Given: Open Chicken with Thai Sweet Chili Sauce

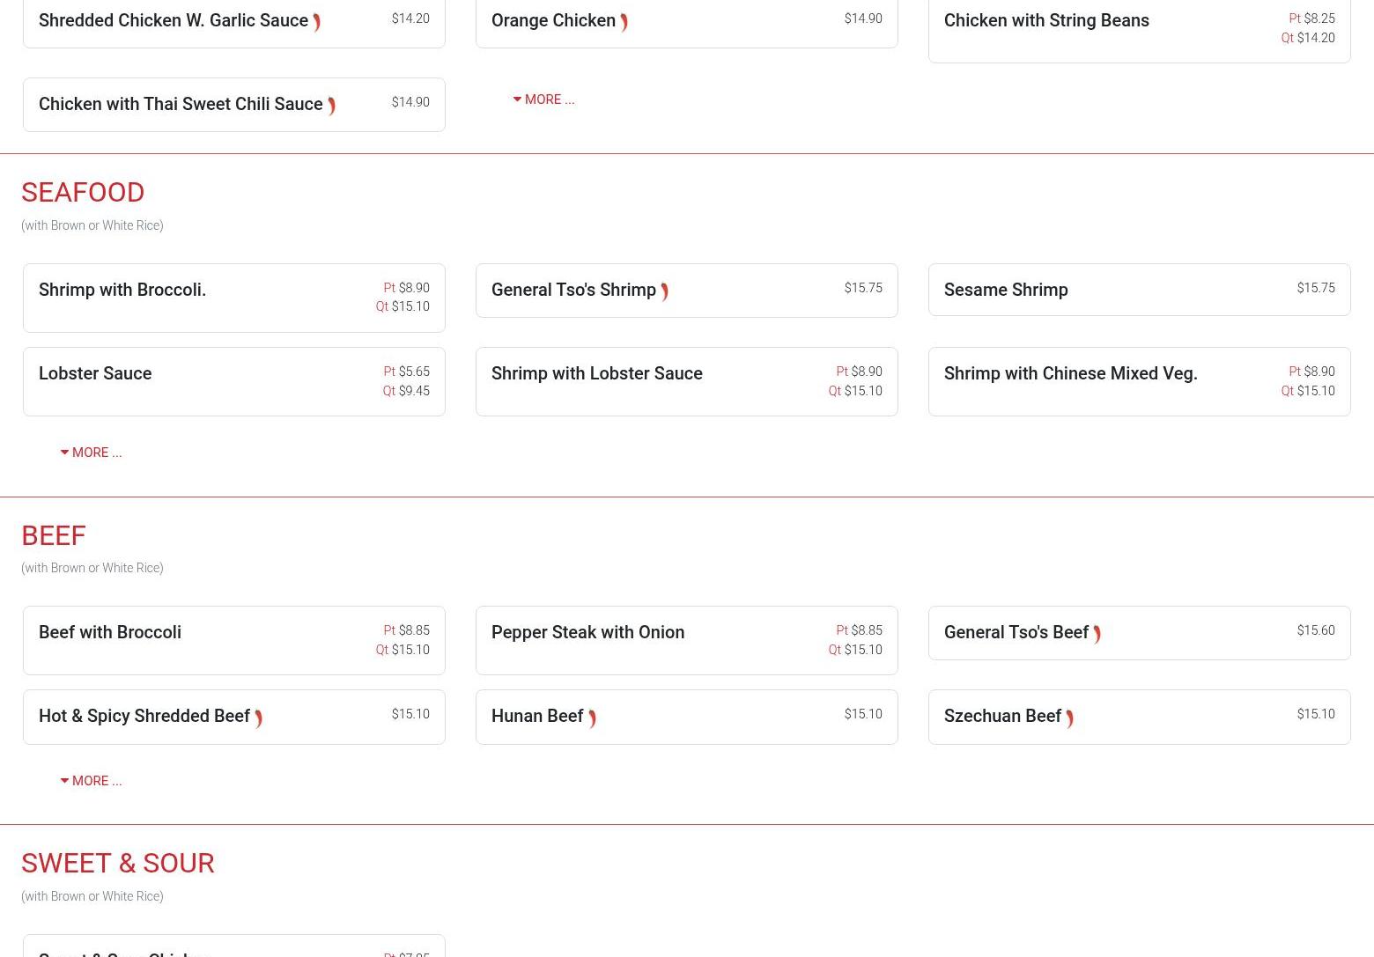Looking at the screenshot, I should point(234,105).
